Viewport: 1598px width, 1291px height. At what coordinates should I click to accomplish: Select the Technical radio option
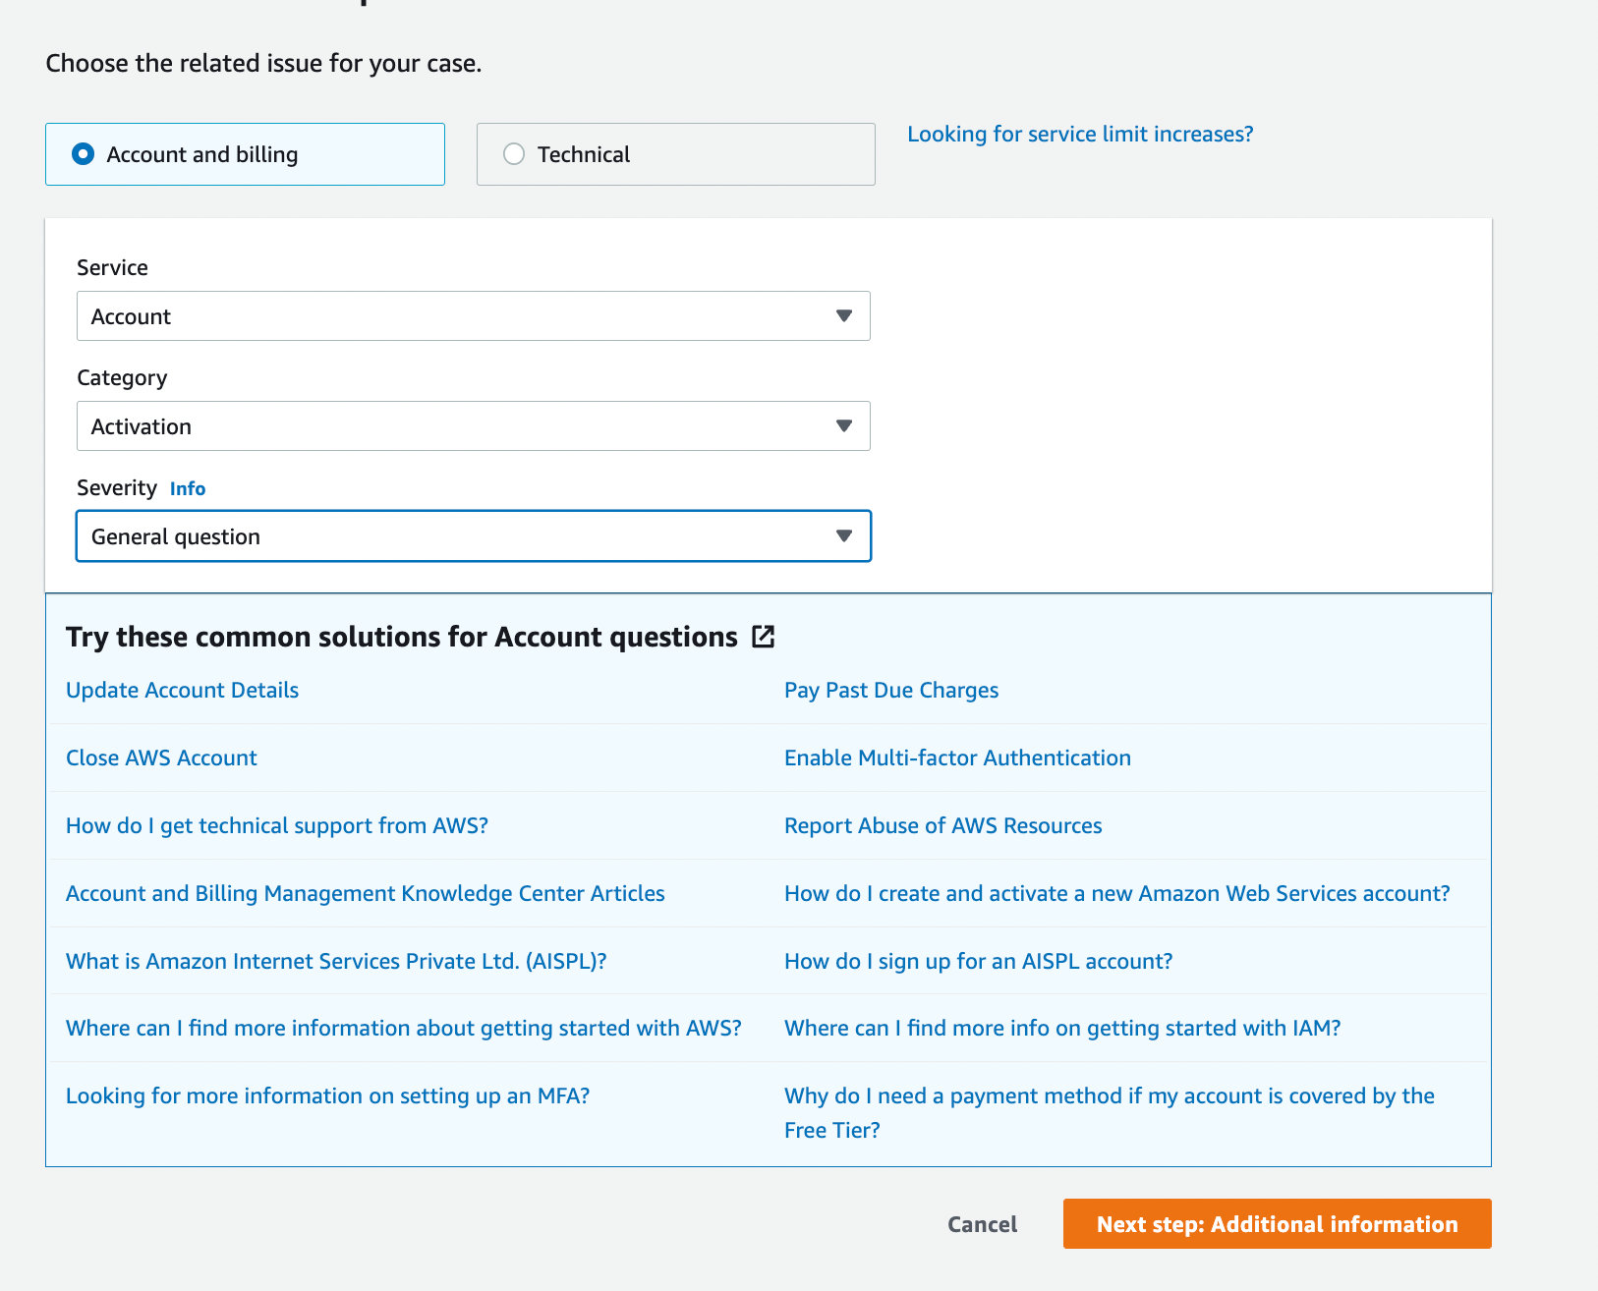[x=675, y=154]
